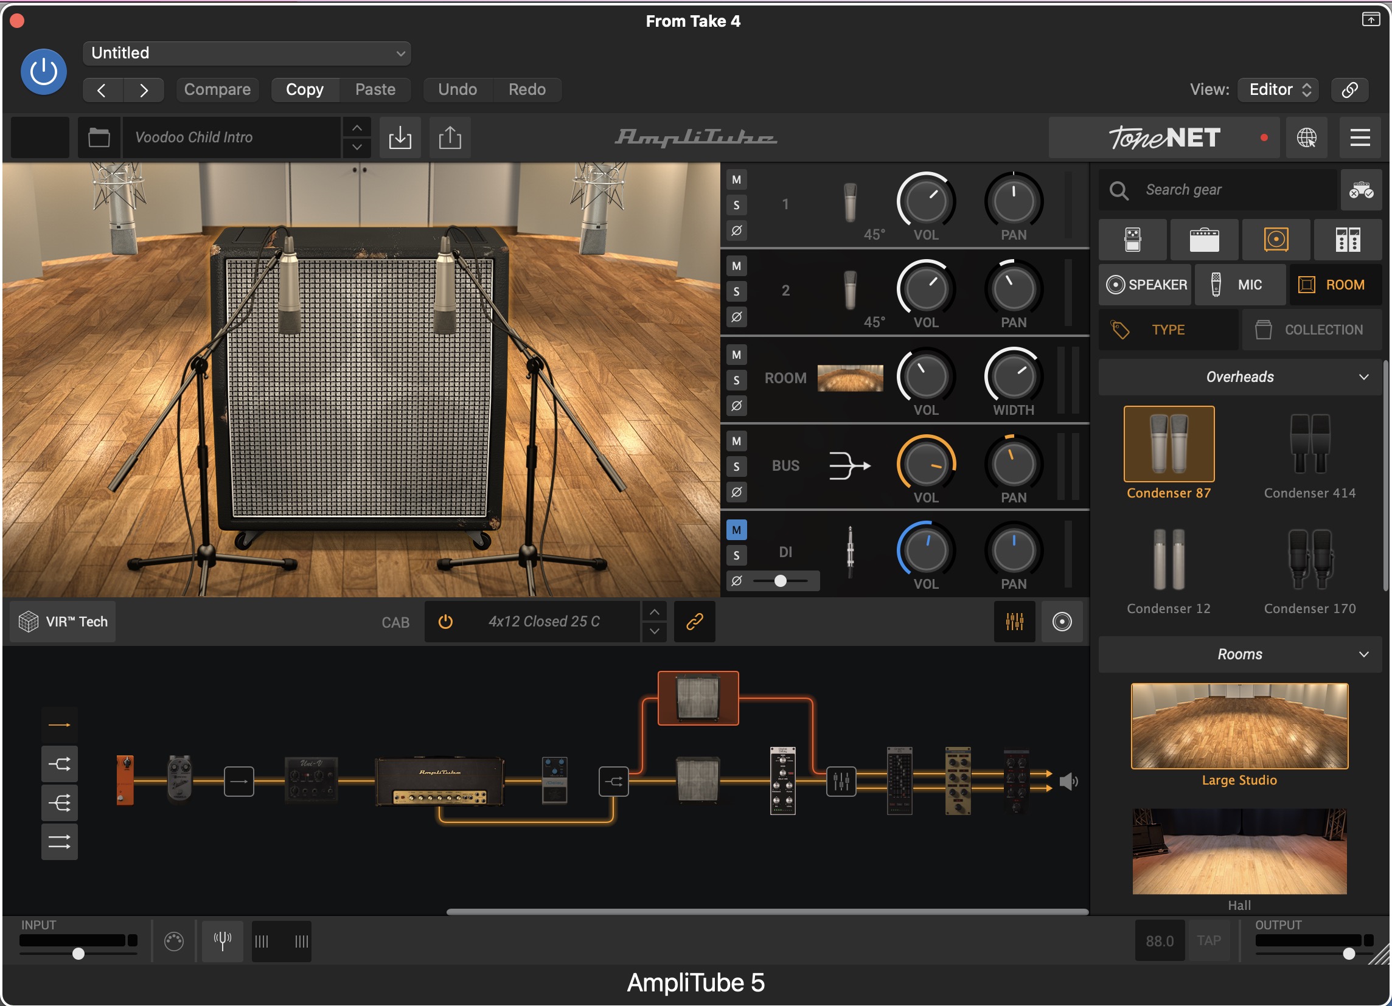Toggle the plugin power bypass button
The height and width of the screenshot is (1006, 1392).
pos(44,72)
